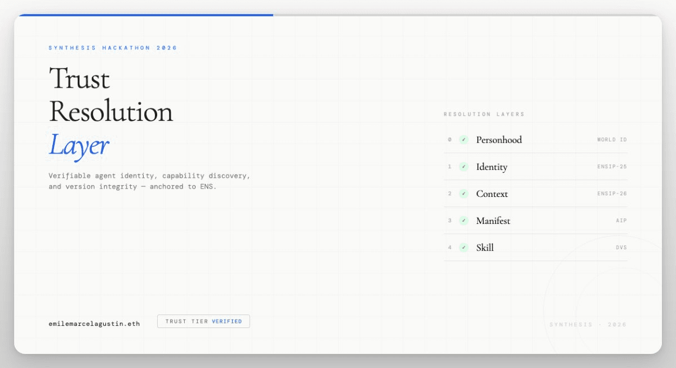Image resolution: width=676 pixels, height=368 pixels.
Task: Select the Context layer label
Action: click(x=492, y=194)
